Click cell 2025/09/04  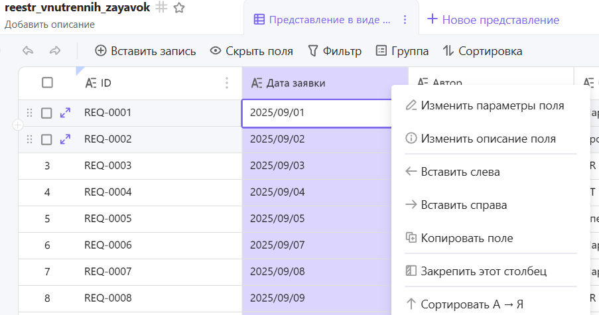[316, 192]
